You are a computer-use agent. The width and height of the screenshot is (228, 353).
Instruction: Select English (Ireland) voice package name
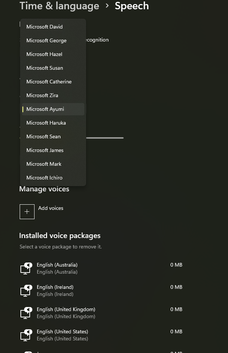(55, 287)
